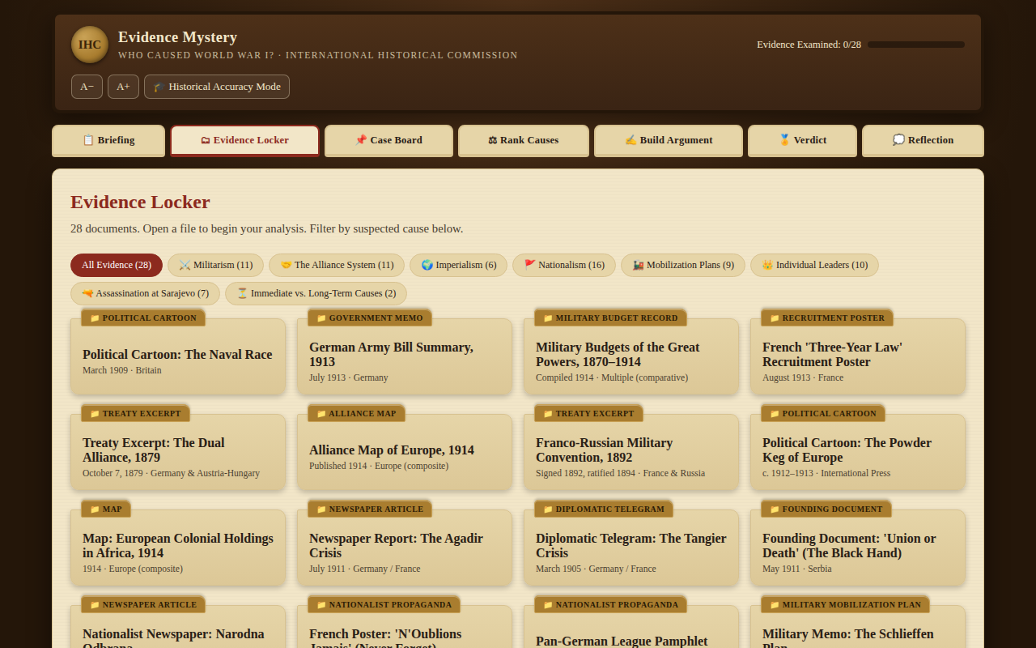Image resolution: width=1036 pixels, height=648 pixels.
Task: Open the Verdict tab
Action: [802, 140]
